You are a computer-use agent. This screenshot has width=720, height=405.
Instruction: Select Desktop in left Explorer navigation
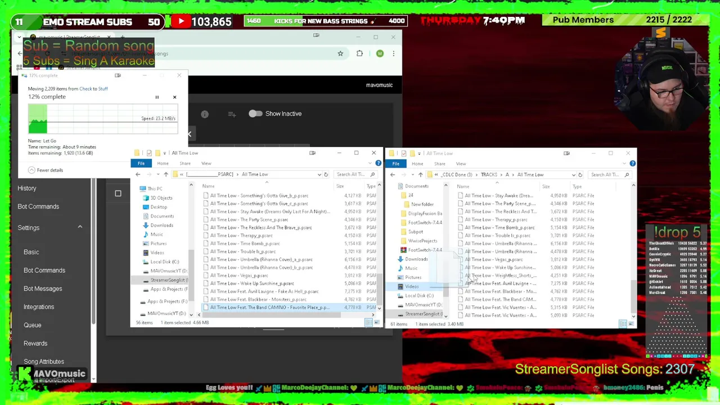pos(159,207)
